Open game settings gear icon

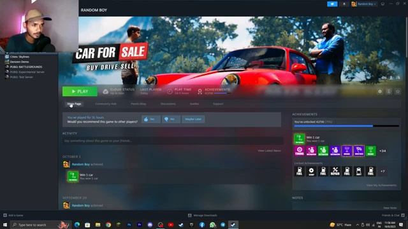380,92
